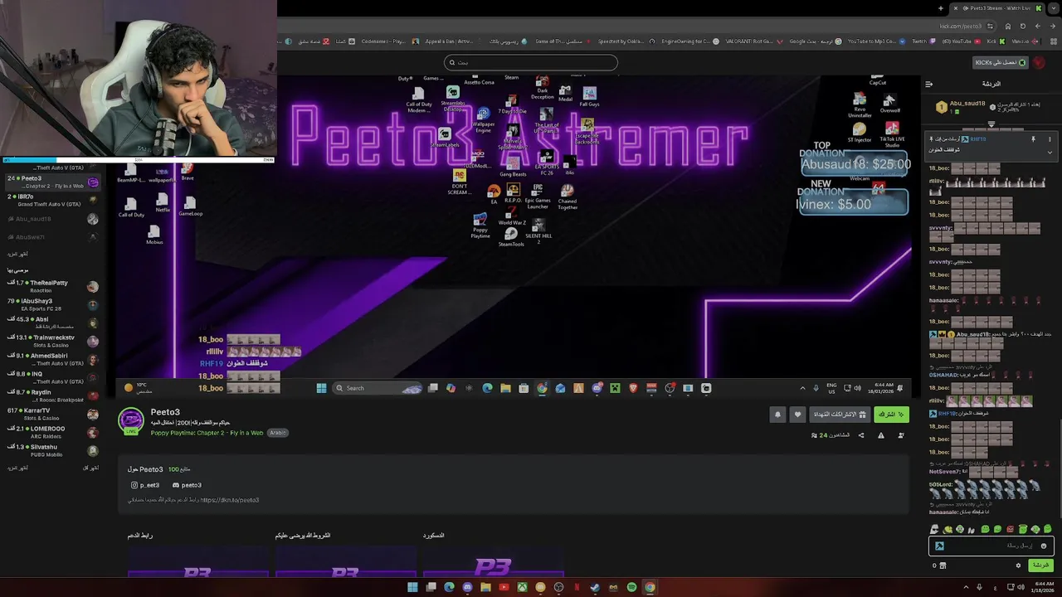Screen dimensions: 1062x597
Task: Open the VALORANT: Riot Games bookmark
Action: (754, 41)
